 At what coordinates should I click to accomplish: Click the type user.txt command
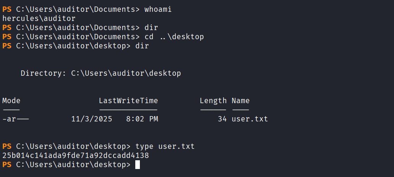pyautogui.click(x=165, y=147)
